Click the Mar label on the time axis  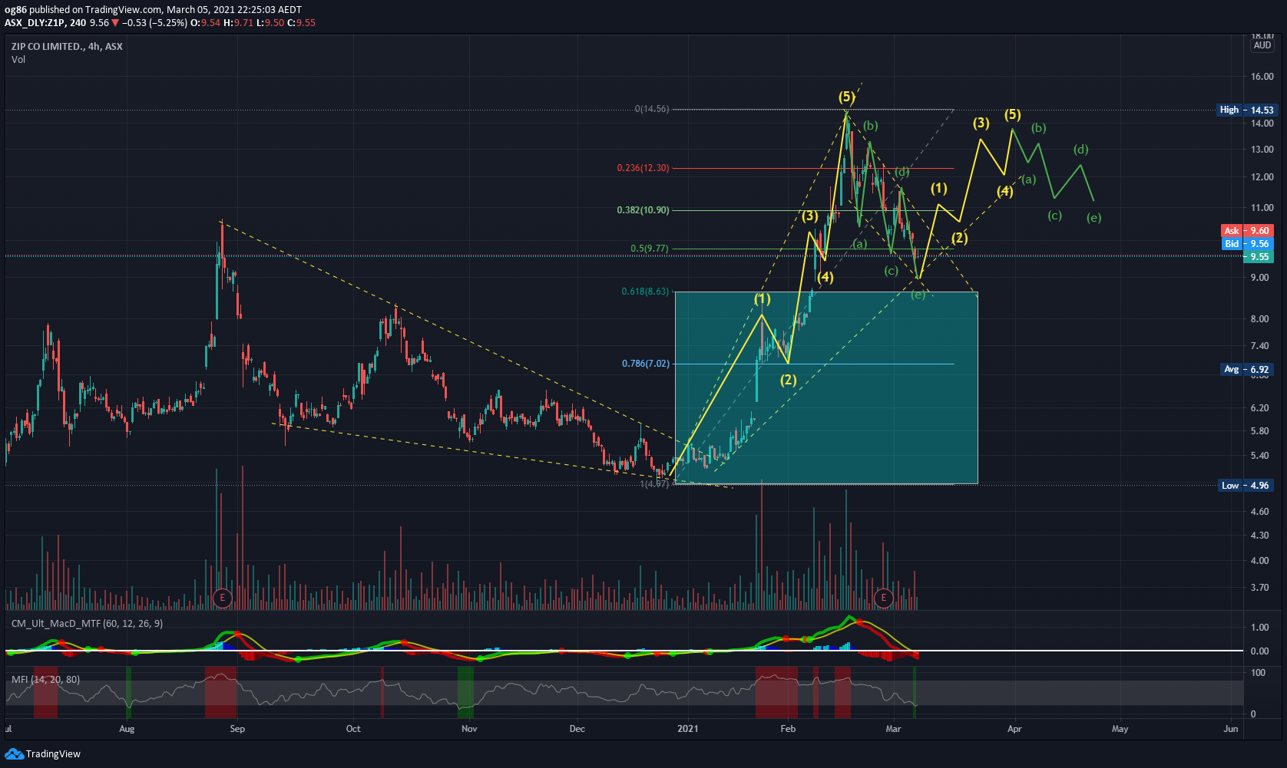(893, 728)
